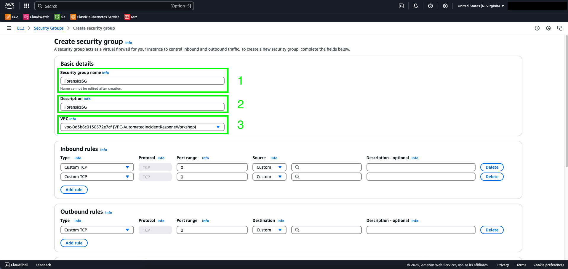Open EC2 bookmark in favorites bar
The width and height of the screenshot is (568, 269).
(x=12, y=17)
